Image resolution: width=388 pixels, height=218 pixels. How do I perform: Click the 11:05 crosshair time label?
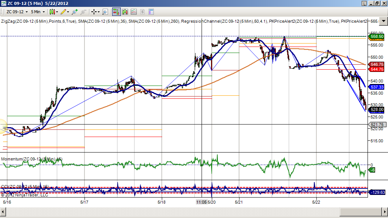201,202
